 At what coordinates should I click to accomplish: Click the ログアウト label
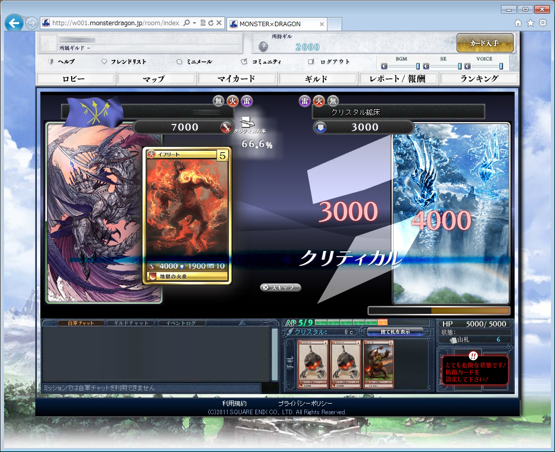[x=335, y=61]
